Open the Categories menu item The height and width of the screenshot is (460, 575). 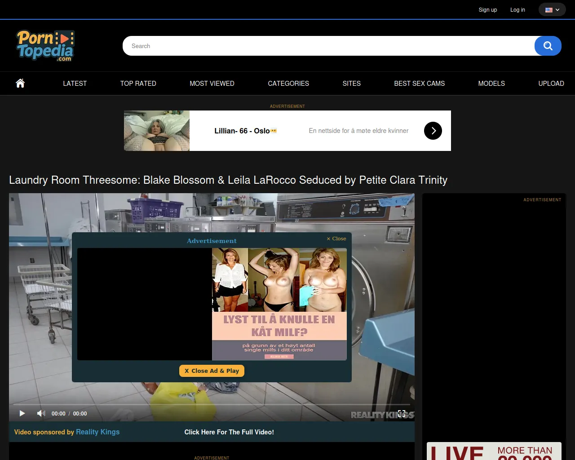click(288, 84)
